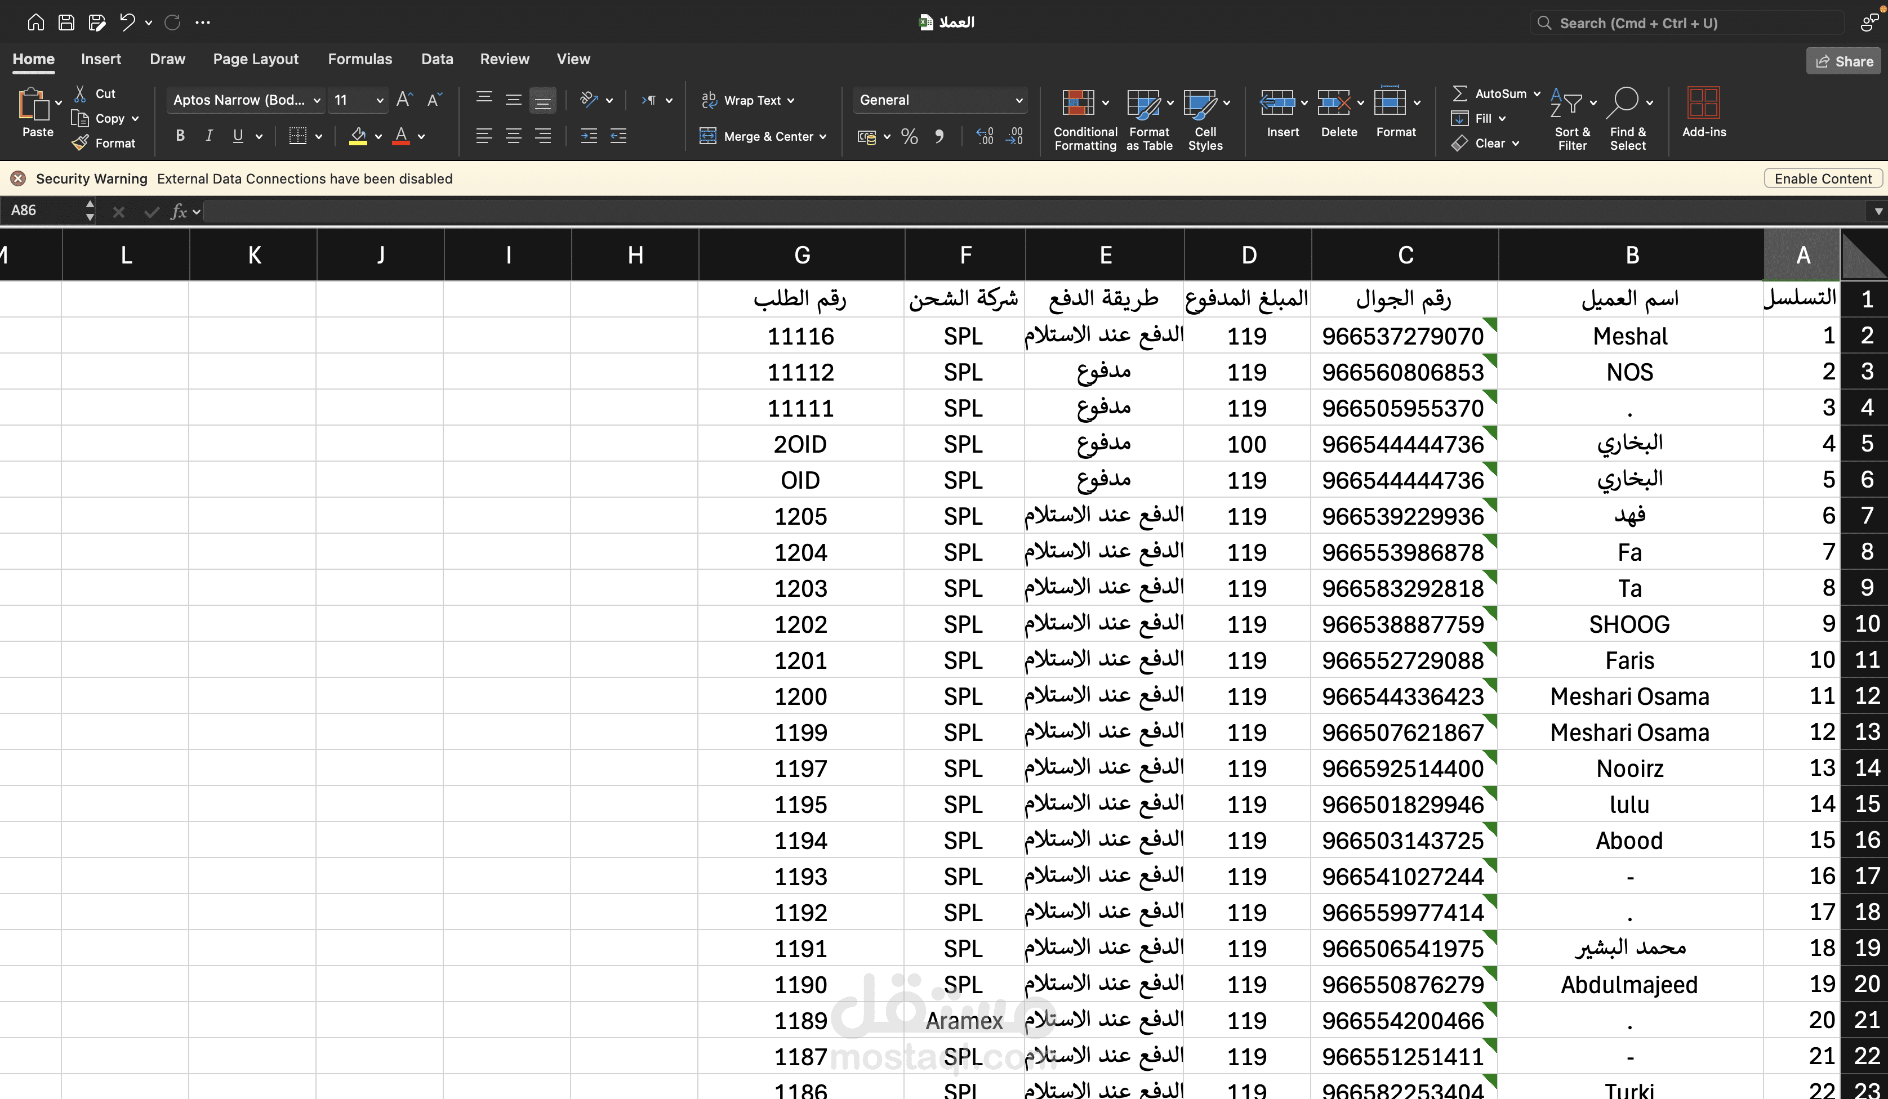
Task: Expand AutoSum dropdown arrow
Action: 1537,93
